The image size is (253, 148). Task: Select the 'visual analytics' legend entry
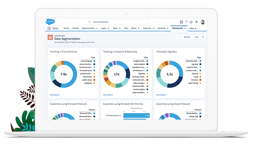(x=141, y=89)
